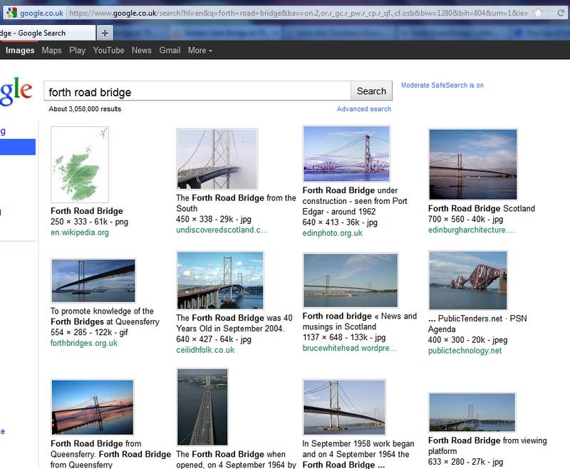The image size is (570, 469).
Task: Open the red Forth rail bridge PublicTenders thumbnail
Action: 467,281
